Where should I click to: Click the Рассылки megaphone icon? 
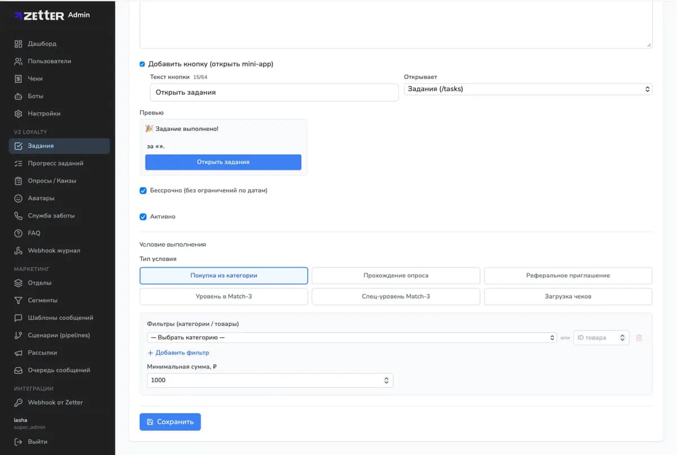(18, 353)
